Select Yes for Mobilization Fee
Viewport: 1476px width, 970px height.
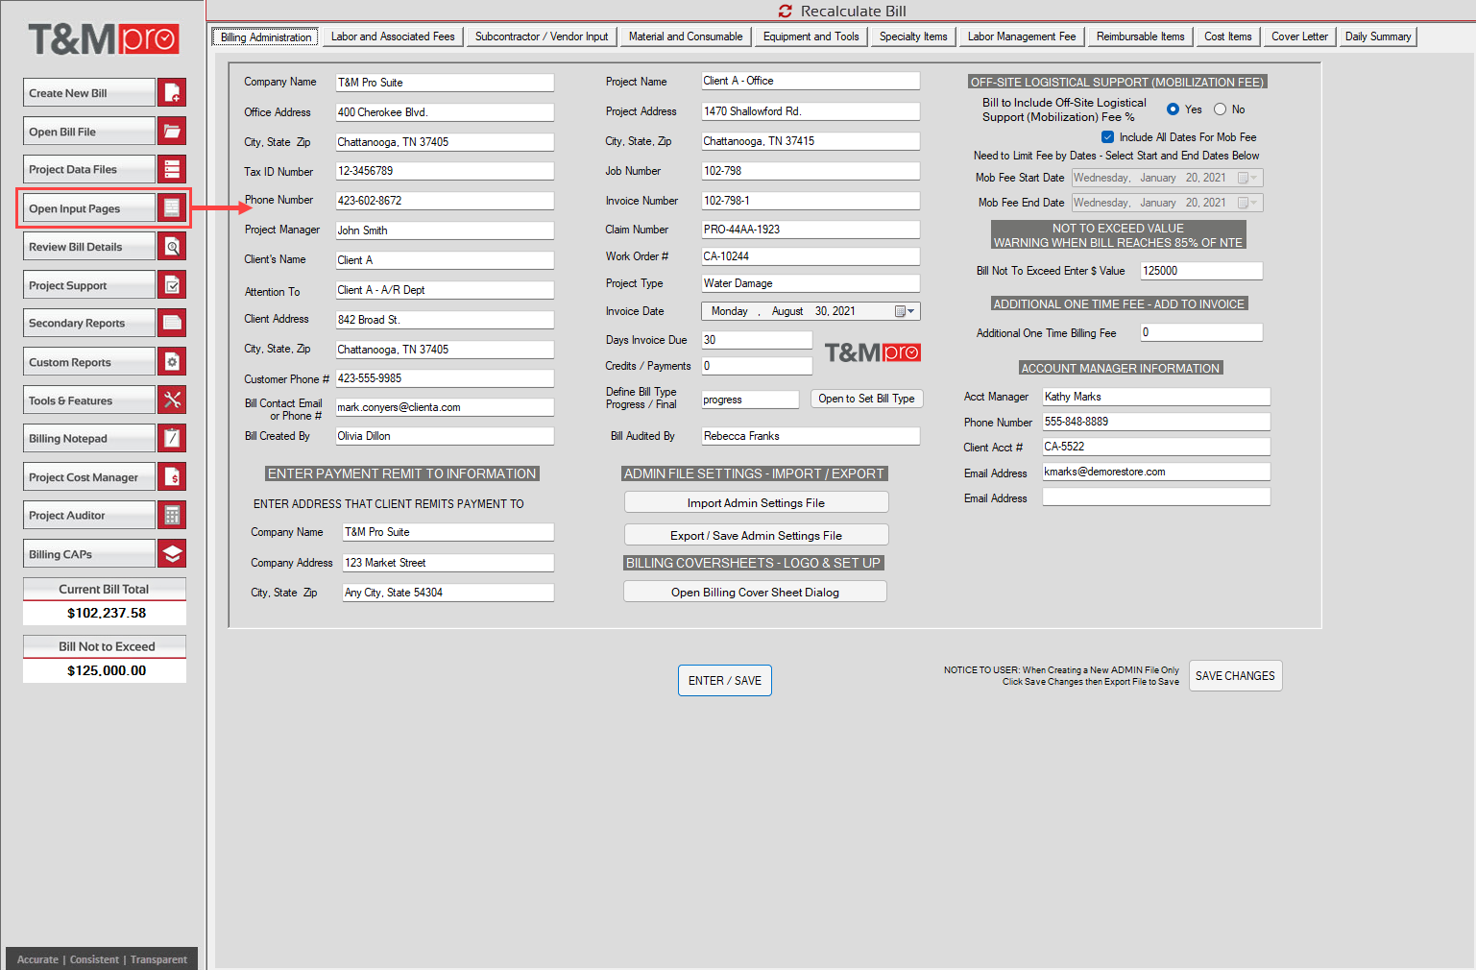[x=1173, y=109]
